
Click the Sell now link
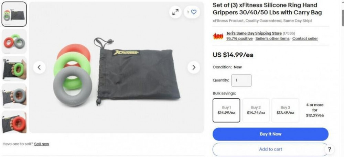[x=42, y=144]
